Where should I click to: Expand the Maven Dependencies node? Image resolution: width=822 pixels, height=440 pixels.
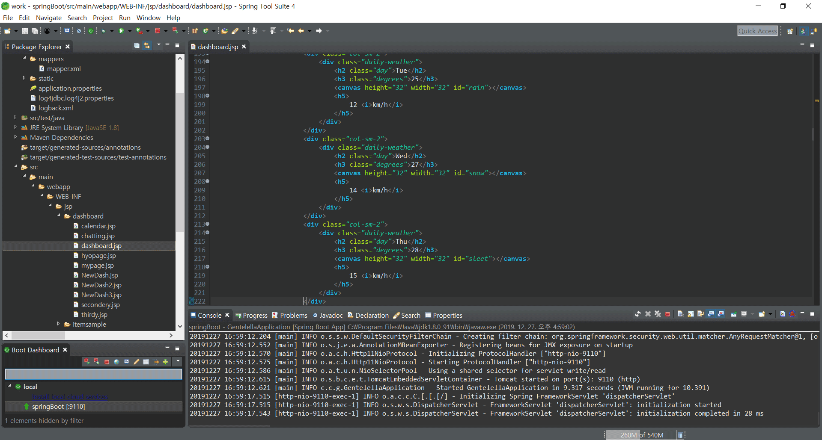[x=16, y=137]
